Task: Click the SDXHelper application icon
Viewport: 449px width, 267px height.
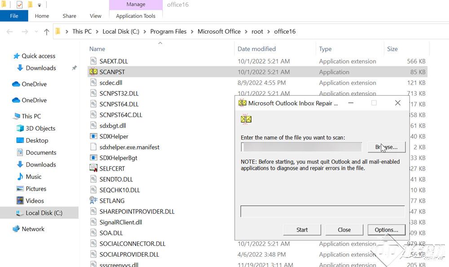Action: pos(93,136)
